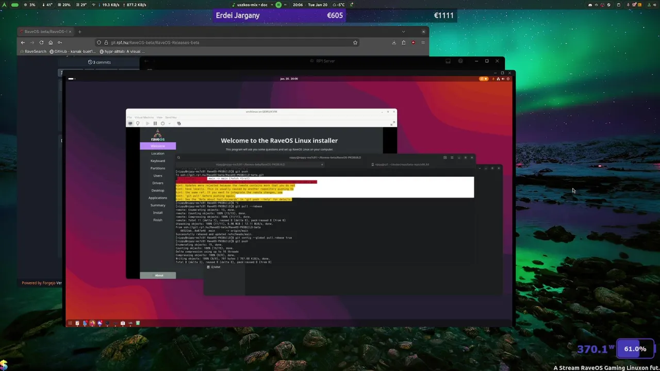
Task: Click network speed 19.3 KB/s indicator
Action: (108, 5)
